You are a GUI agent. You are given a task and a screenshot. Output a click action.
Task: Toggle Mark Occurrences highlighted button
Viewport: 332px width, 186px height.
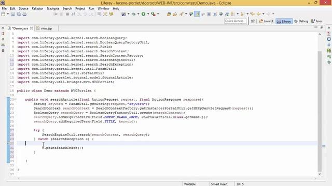pyautogui.click(x=197, y=14)
